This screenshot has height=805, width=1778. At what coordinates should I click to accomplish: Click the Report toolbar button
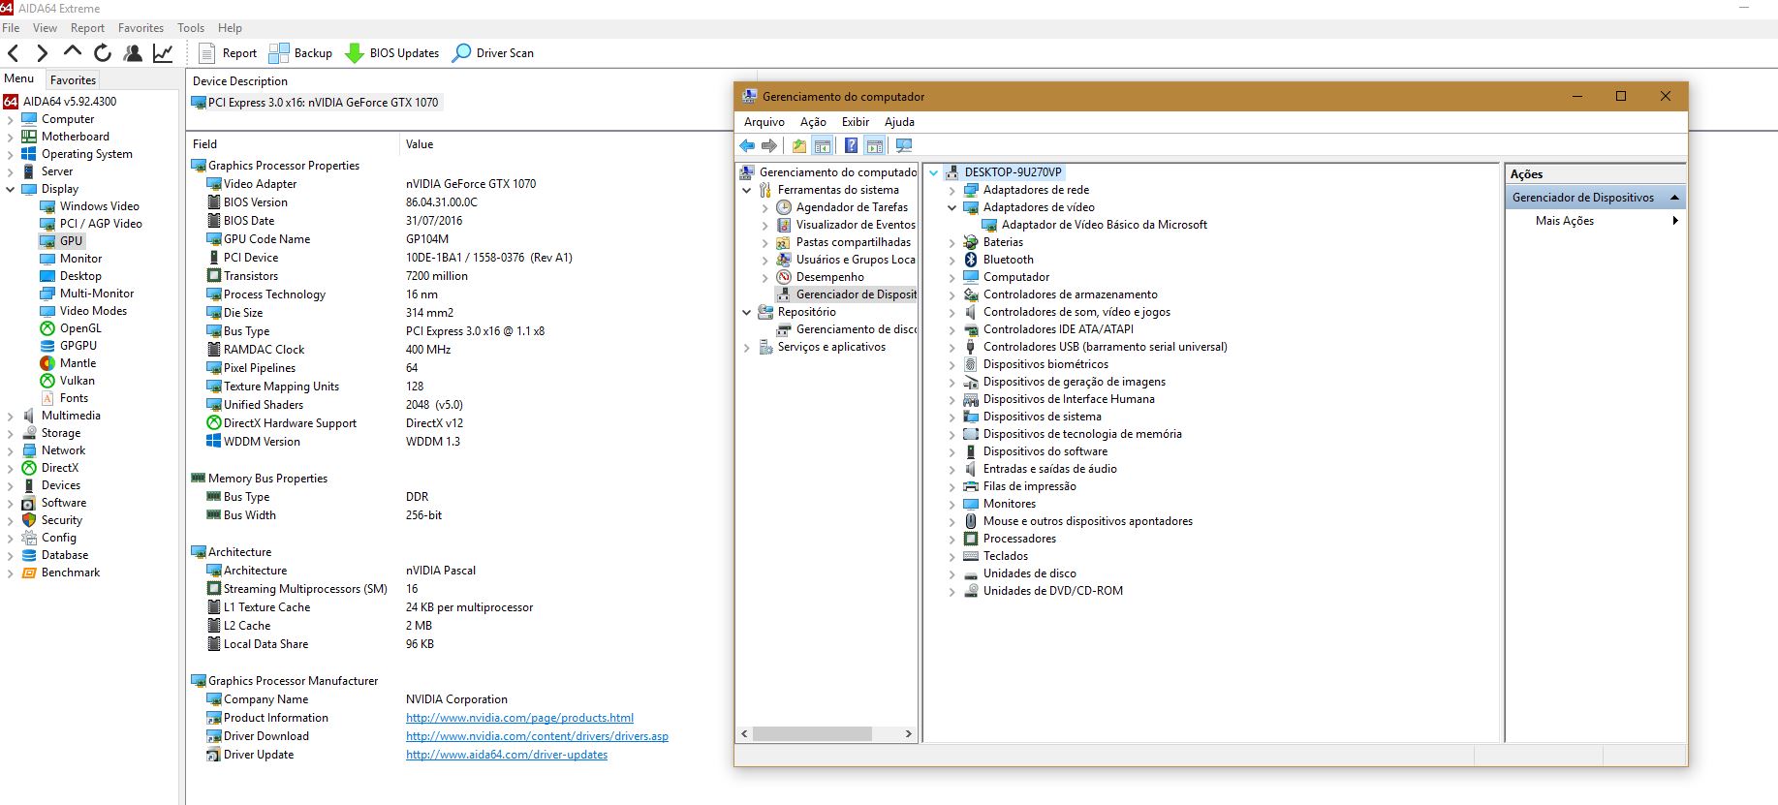pyautogui.click(x=228, y=53)
